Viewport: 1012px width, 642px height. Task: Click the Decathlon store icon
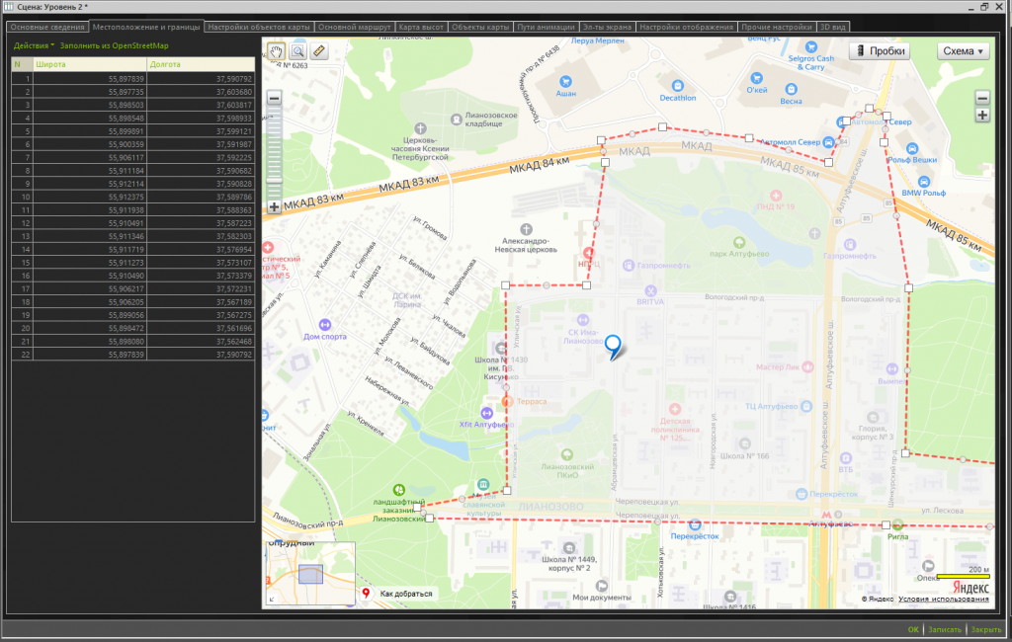coord(677,86)
